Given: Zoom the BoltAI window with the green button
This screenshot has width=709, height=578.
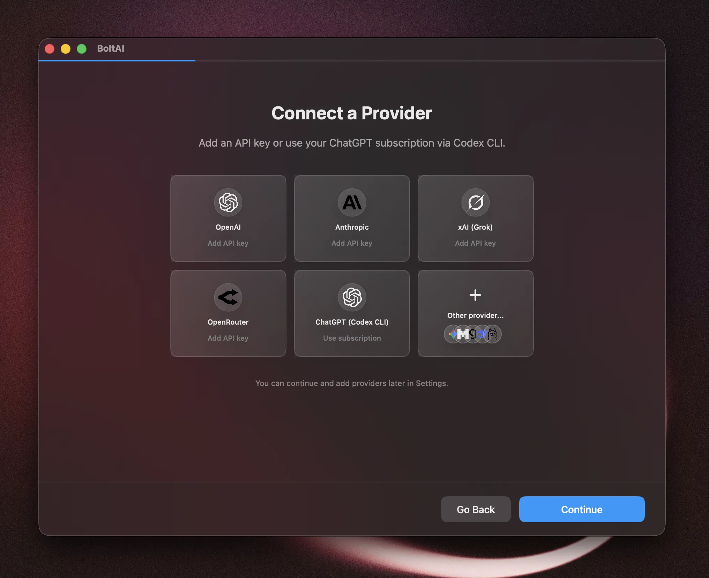Looking at the screenshot, I should pos(82,49).
